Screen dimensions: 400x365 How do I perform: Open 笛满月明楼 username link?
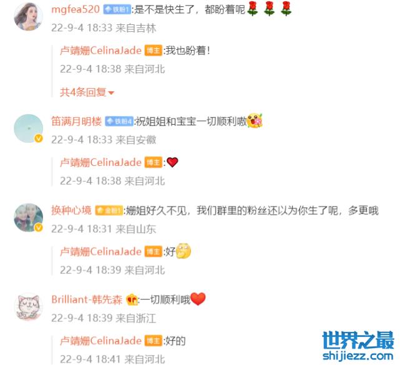77,121
